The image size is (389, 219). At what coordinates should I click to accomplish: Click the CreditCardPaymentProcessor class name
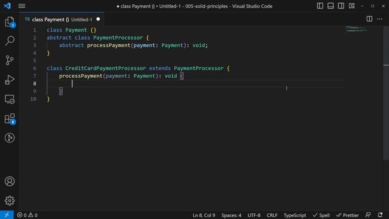click(x=105, y=68)
